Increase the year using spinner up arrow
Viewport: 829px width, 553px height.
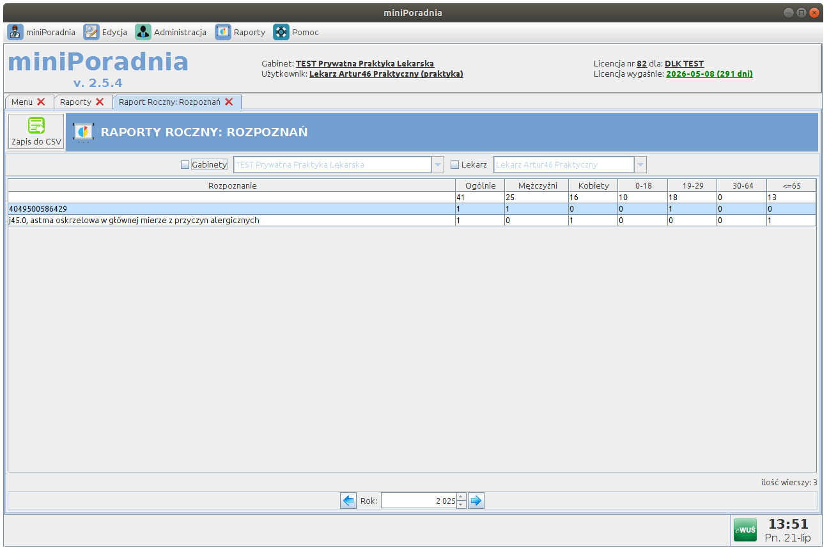[x=461, y=497]
